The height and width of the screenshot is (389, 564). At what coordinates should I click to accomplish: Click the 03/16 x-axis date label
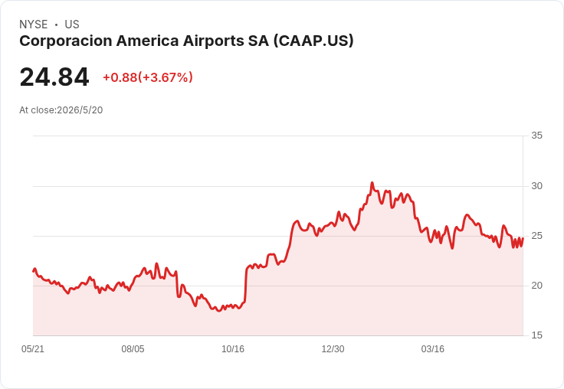[x=433, y=348]
